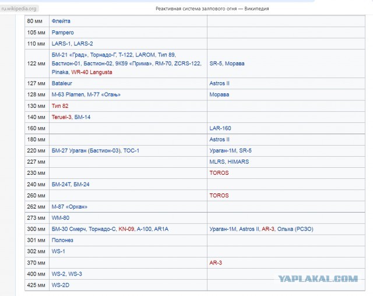373x296 pixels.
Task: Open the red WR-40 Langusta link
Action: [92, 72]
